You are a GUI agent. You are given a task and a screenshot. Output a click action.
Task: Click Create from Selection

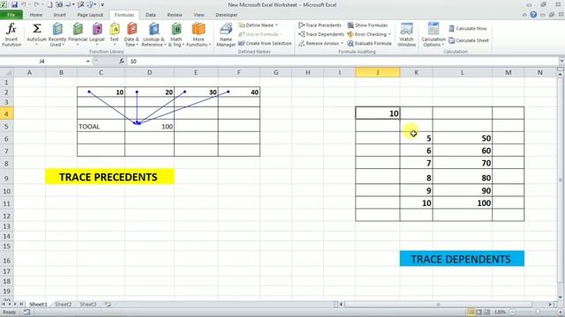tap(265, 43)
